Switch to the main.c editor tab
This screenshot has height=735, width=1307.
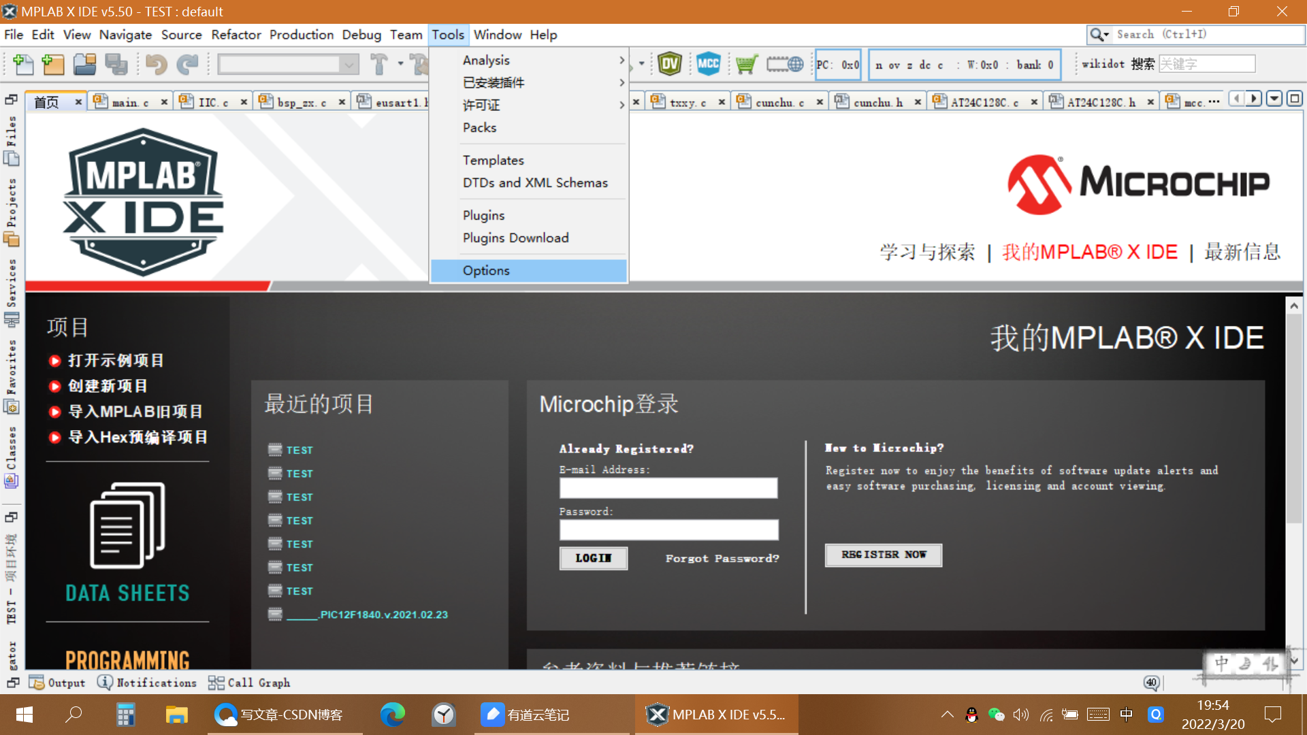[x=130, y=101]
